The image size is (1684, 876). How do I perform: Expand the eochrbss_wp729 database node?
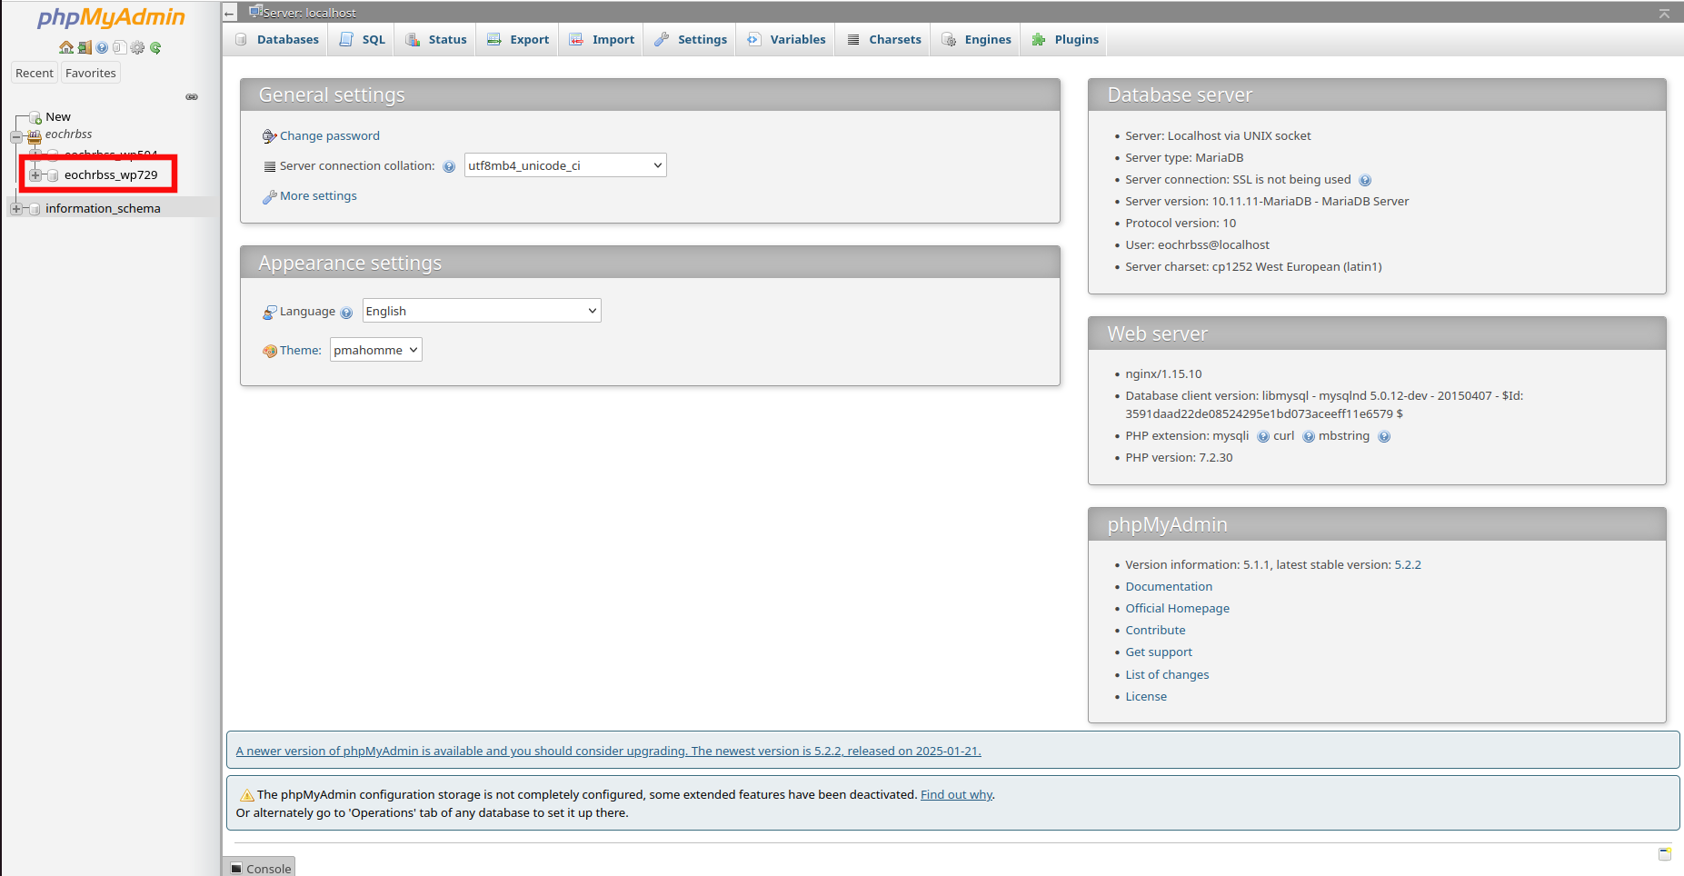(x=35, y=175)
